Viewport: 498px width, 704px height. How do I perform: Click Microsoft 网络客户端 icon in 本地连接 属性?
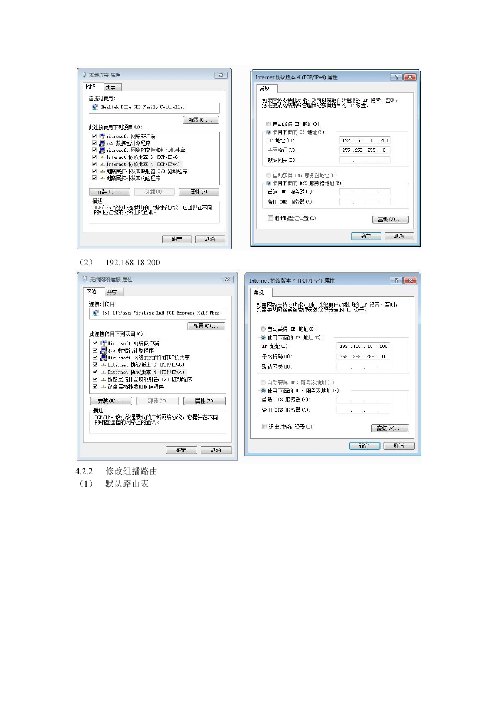[103, 136]
